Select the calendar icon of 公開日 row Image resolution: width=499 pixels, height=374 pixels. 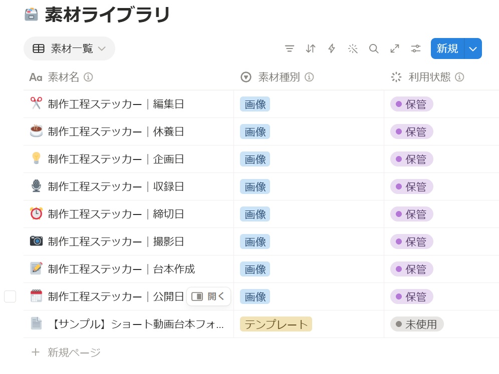pyautogui.click(x=36, y=296)
